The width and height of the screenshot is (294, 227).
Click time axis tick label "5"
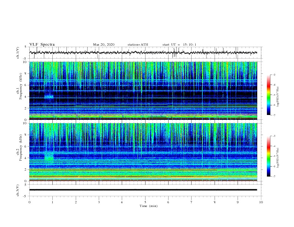coord(145,202)
